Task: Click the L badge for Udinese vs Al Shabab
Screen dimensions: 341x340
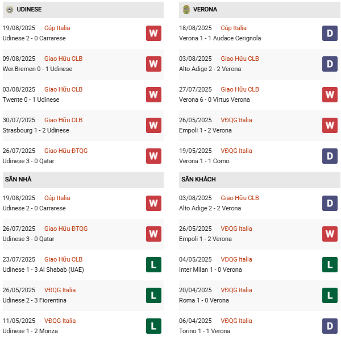Action: [153, 264]
